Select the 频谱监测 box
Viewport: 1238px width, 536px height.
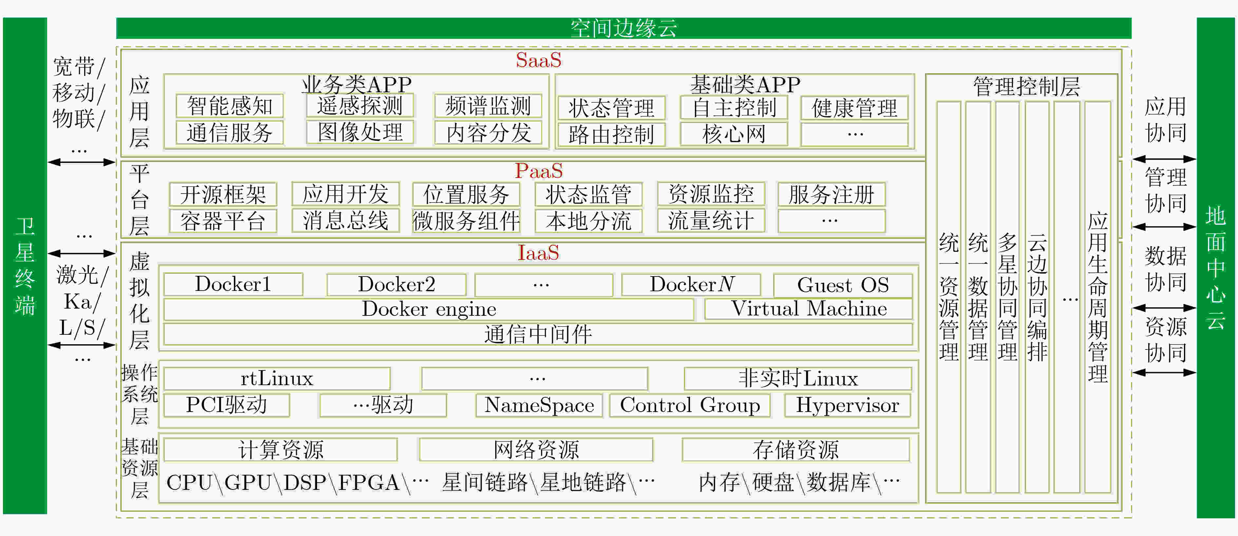tap(488, 106)
